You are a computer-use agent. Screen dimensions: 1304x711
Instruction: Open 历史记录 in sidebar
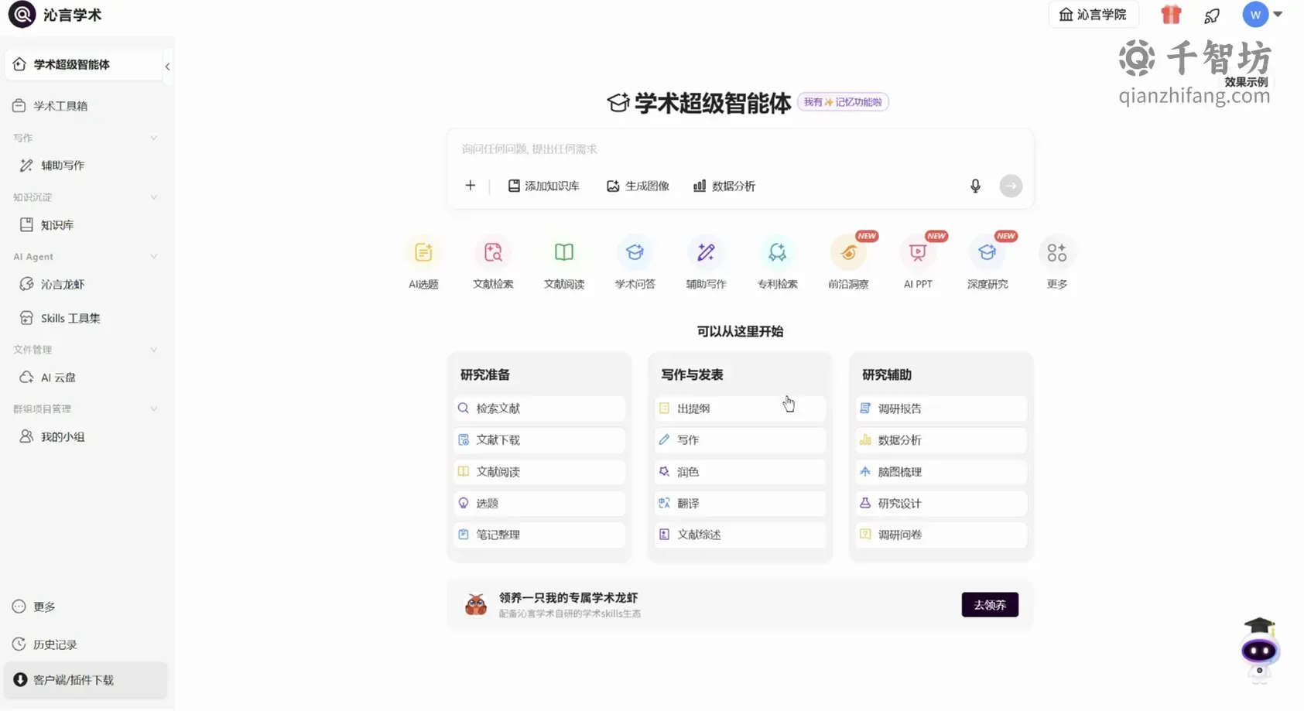(x=45, y=644)
